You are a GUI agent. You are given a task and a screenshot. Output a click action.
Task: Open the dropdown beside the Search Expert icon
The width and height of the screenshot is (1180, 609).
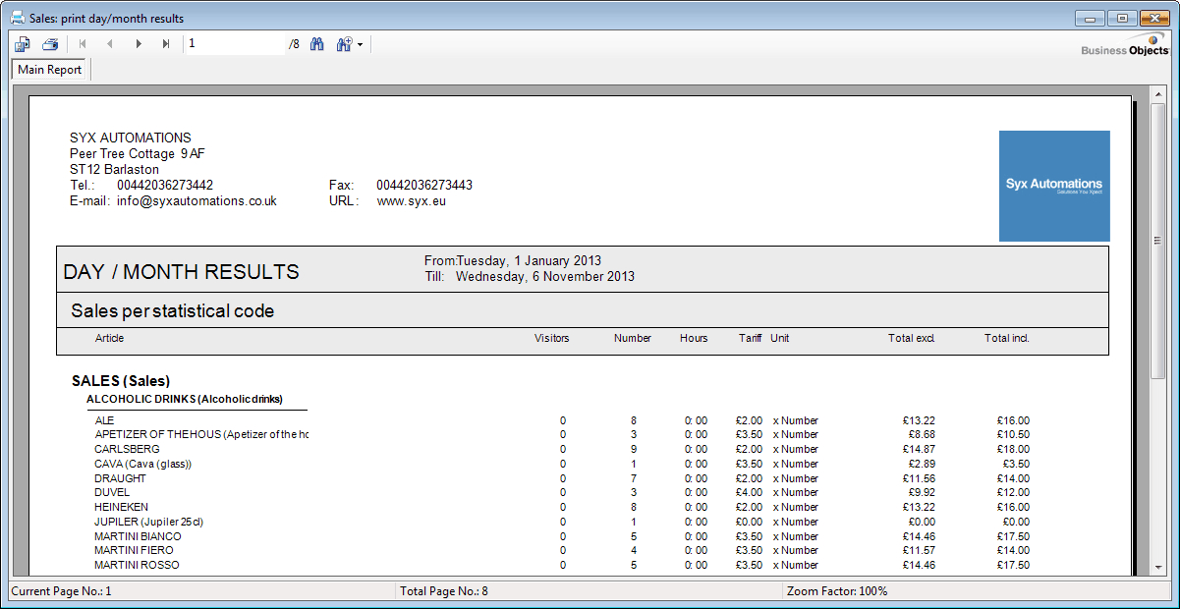click(360, 43)
